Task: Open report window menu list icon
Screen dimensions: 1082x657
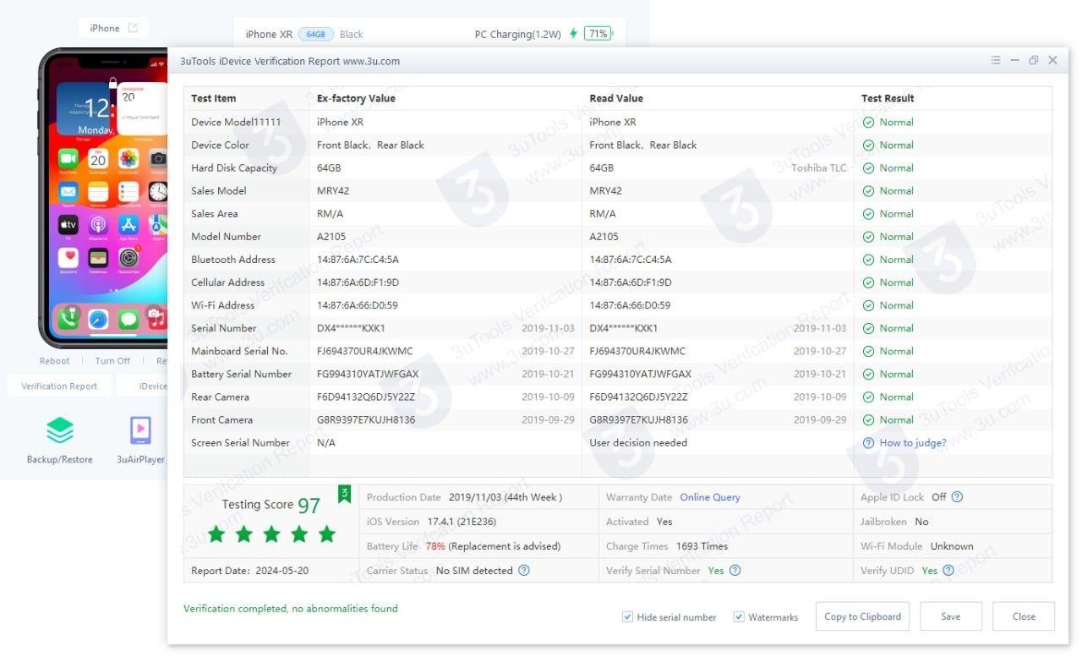Action: (996, 61)
